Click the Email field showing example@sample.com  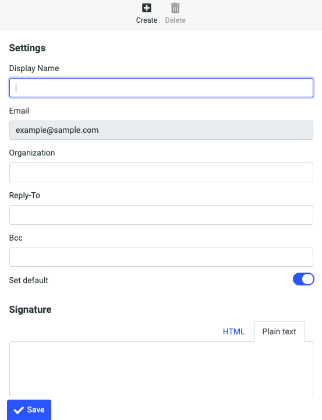[x=161, y=130]
